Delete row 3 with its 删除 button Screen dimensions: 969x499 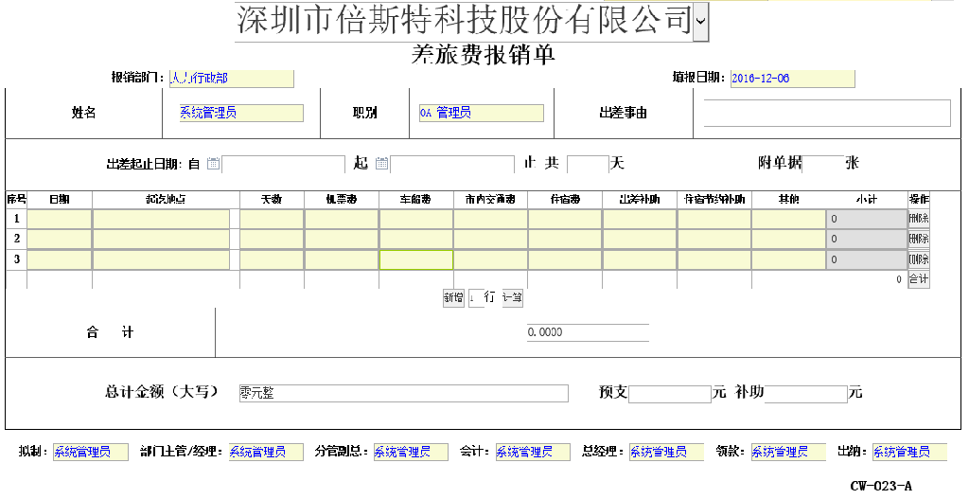tap(918, 259)
